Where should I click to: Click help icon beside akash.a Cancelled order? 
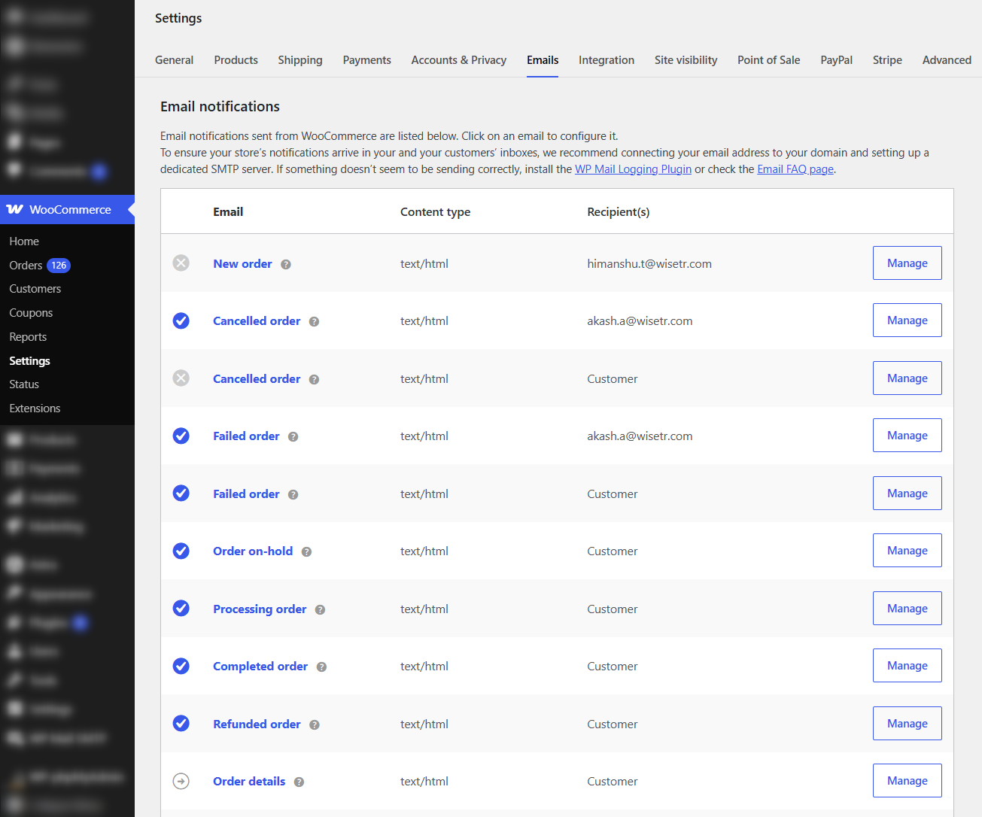coord(315,321)
